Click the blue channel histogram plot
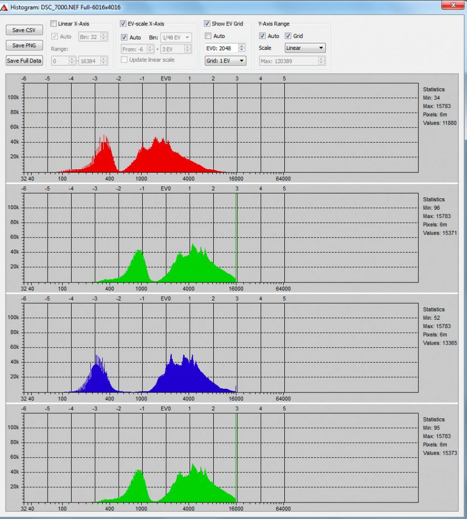Viewport: 467px width, 519px height. [221, 348]
